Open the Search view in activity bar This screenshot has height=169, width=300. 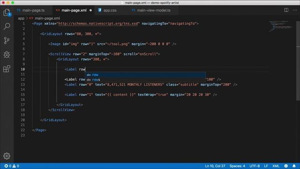click(x=7, y=26)
